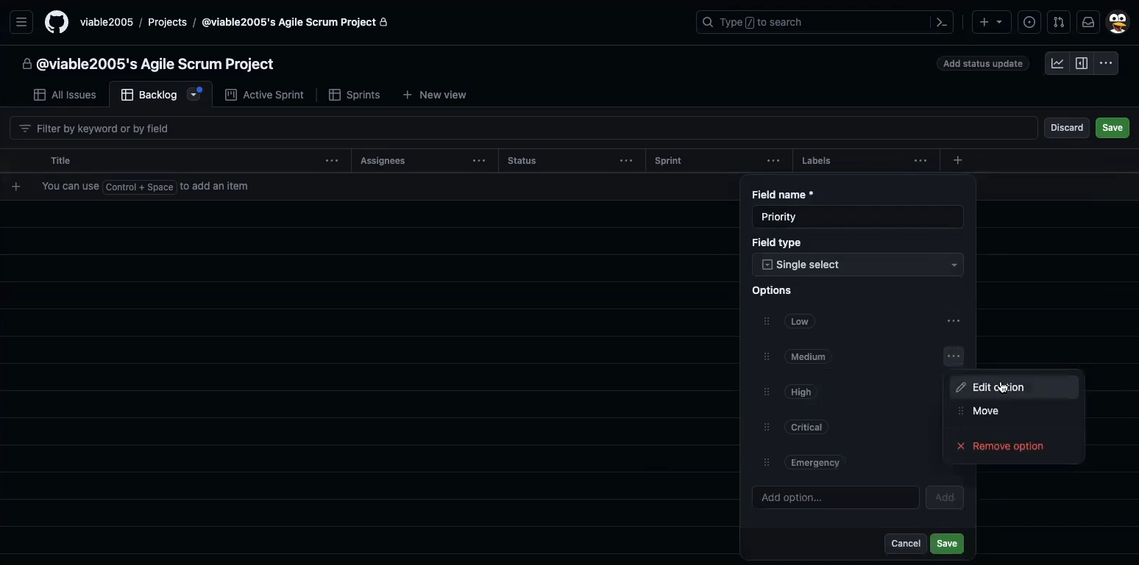Image resolution: width=1139 pixels, height=565 pixels.
Task: Open the hamburger navigation menu
Action: pos(21,22)
